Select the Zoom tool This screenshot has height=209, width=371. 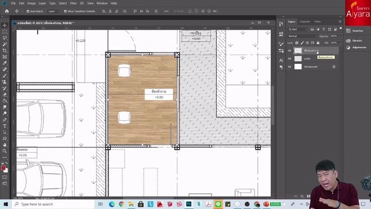click(5, 151)
